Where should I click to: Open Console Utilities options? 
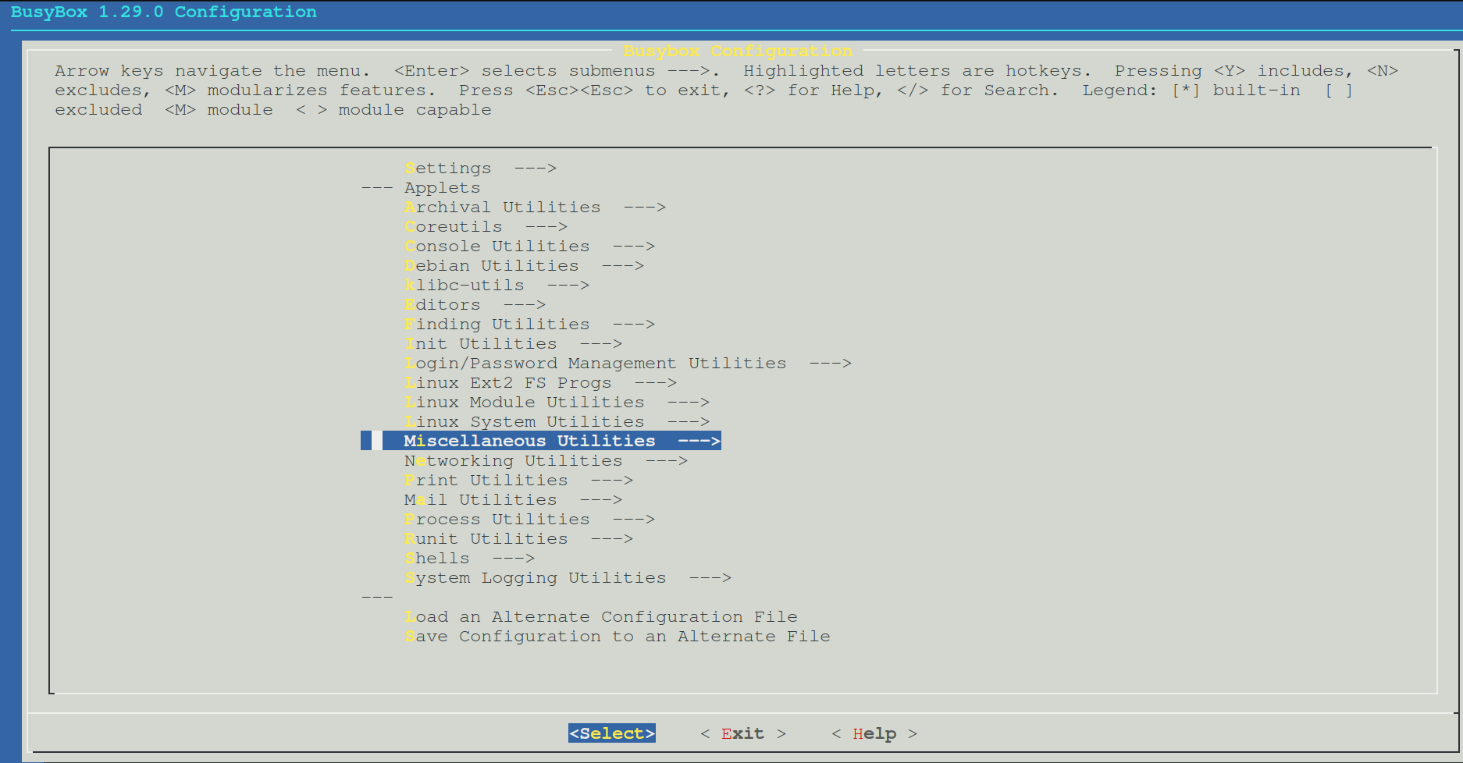(x=497, y=246)
